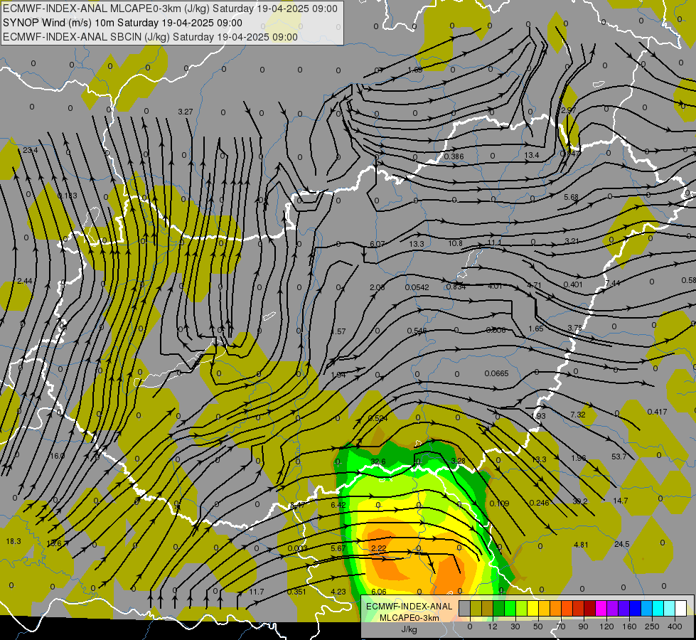The width and height of the screenshot is (696, 640).
Task: Click legend scale label 12
Action: (493, 626)
